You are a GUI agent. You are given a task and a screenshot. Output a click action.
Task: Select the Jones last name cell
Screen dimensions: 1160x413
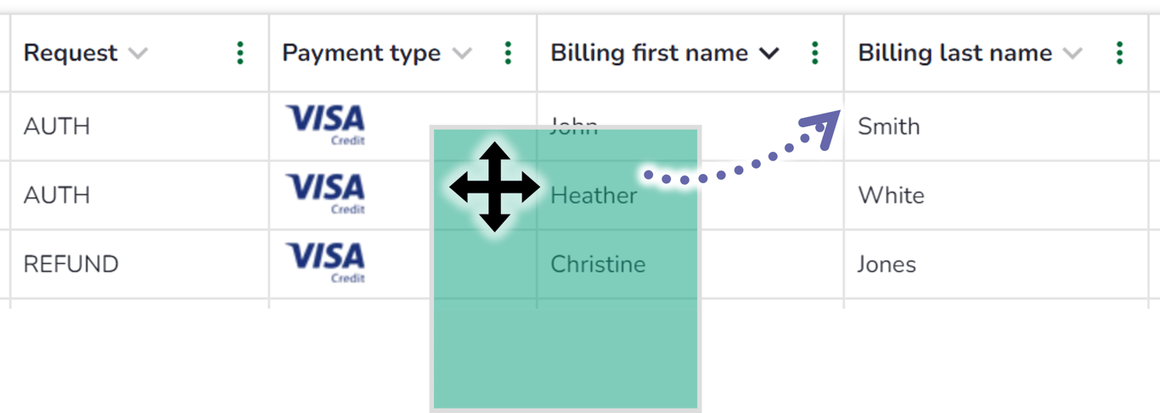(887, 265)
